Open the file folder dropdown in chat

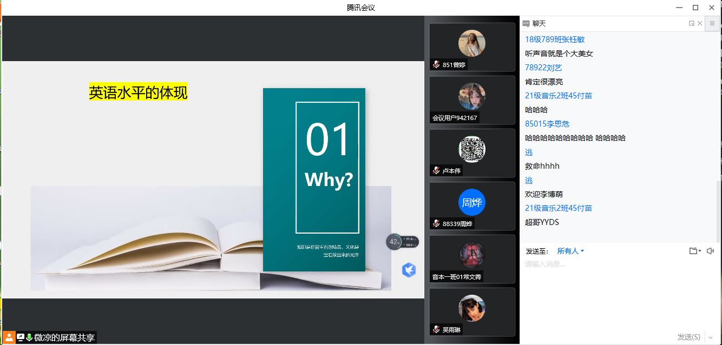[695, 251]
